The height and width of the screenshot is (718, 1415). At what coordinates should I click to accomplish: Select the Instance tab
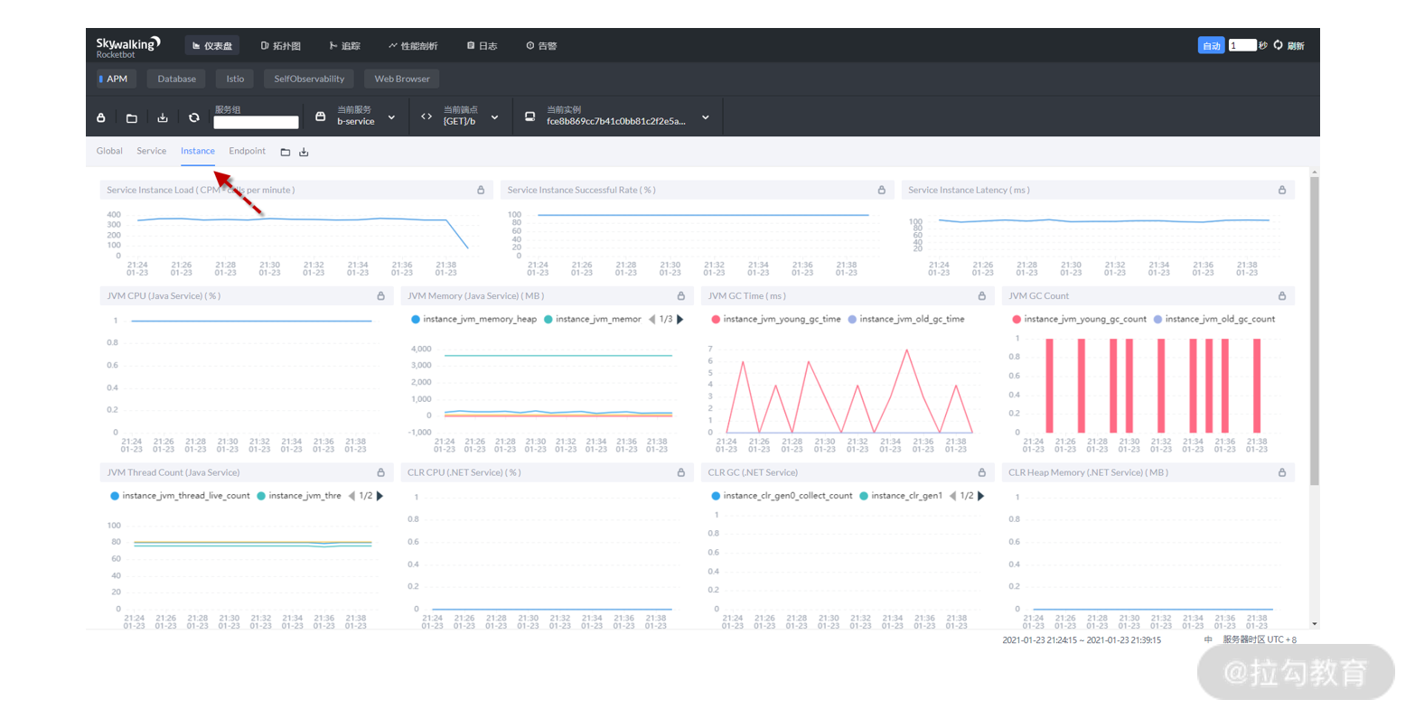click(x=198, y=151)
